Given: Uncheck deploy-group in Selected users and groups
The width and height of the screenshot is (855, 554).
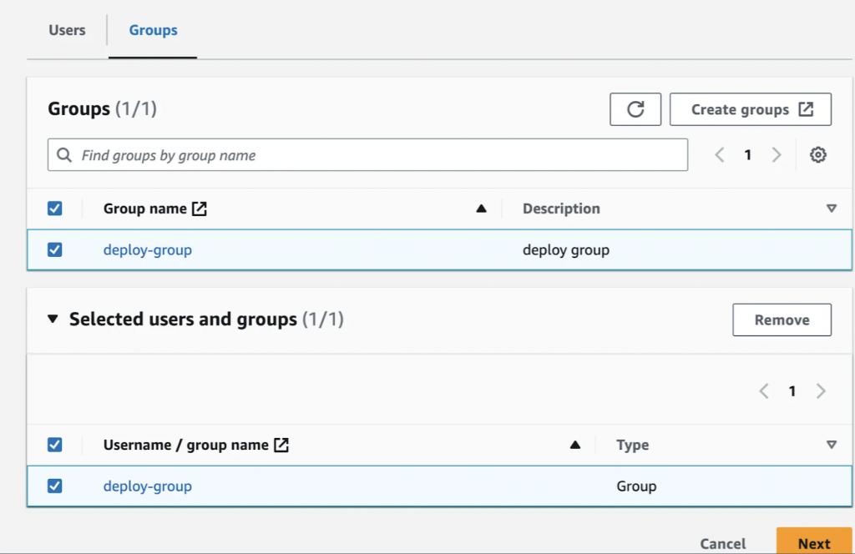Looking at the screenshot, I should tap(55, 486).
